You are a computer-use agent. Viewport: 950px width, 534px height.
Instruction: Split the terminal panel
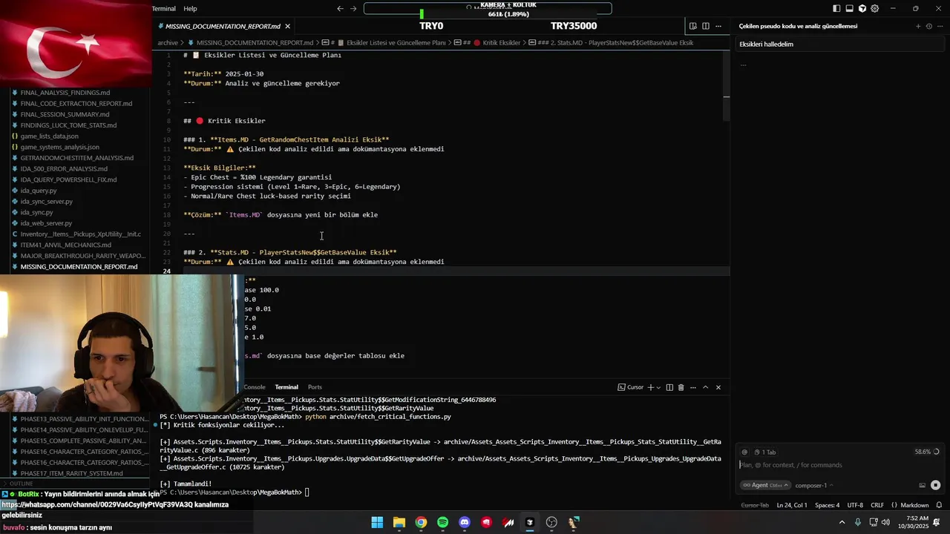[x=669, y=387]
